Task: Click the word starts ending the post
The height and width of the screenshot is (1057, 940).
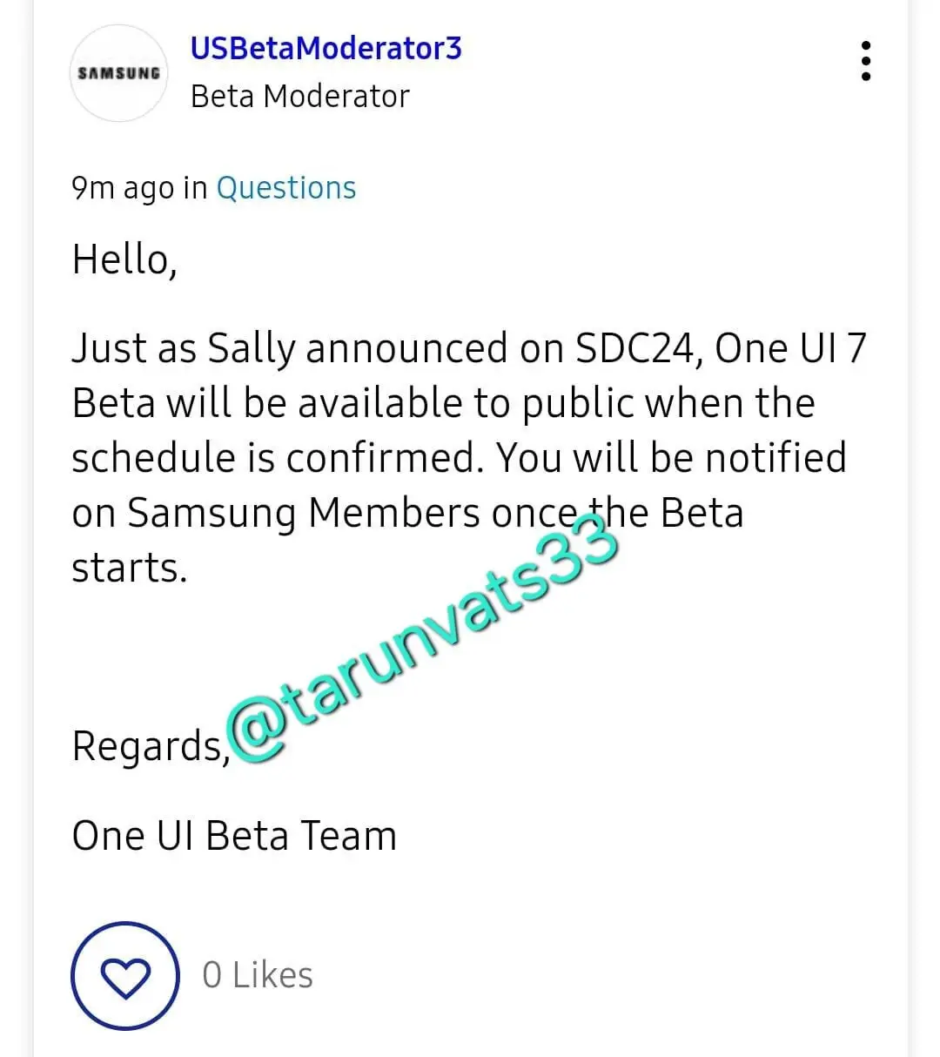Action: pyautogui.click(x=129, y=569)
